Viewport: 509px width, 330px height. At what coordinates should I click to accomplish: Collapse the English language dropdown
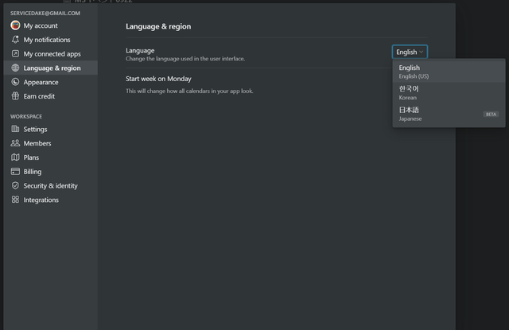pos(410,52)
